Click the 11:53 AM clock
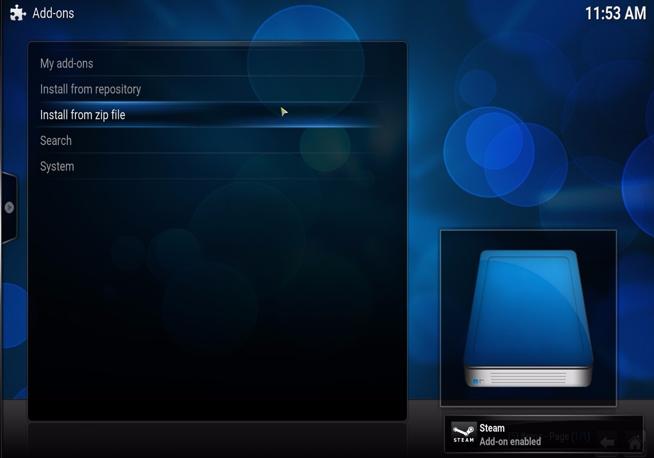 point(615,14)
